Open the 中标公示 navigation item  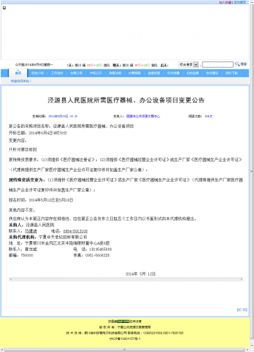96,73
